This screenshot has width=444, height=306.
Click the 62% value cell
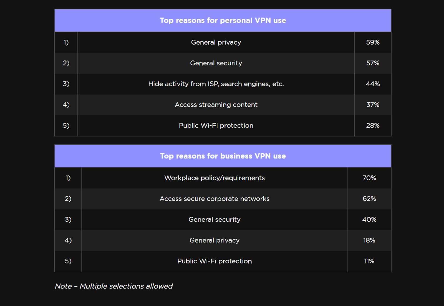[369, 199]
